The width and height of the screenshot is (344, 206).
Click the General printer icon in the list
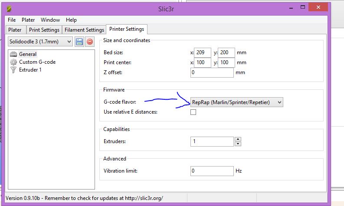13,54
